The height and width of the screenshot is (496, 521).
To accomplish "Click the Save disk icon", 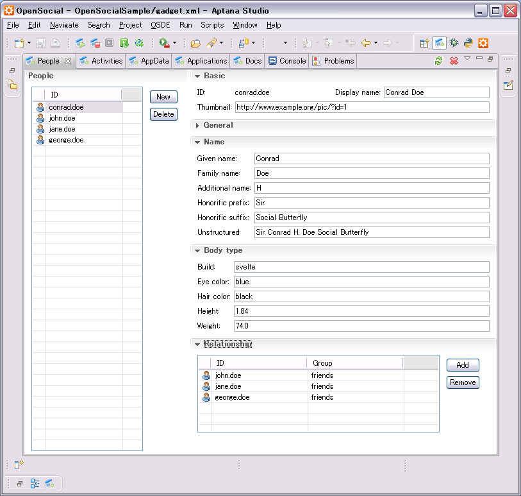I will pyautogui.click(x=40, y=43).
